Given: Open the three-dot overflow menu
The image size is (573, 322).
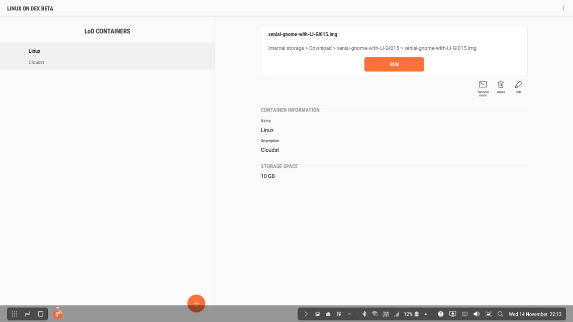Looking at the screenshot, I should tap(563, 8).
